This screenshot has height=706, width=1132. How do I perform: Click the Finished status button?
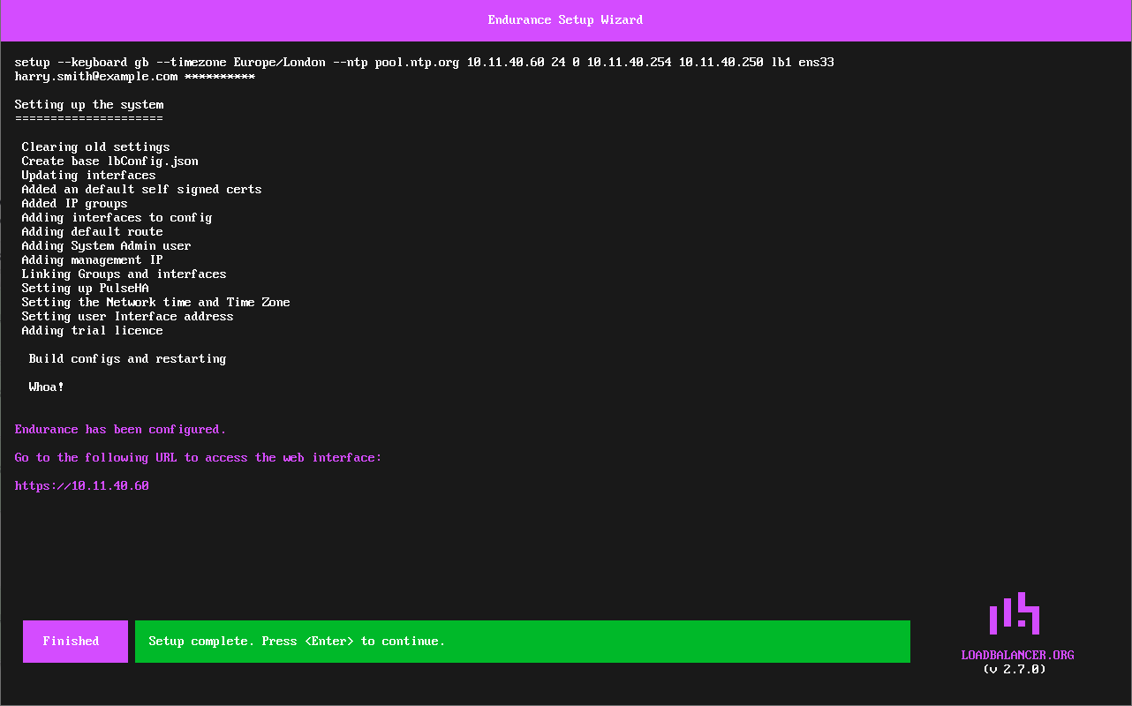(75, 642)
